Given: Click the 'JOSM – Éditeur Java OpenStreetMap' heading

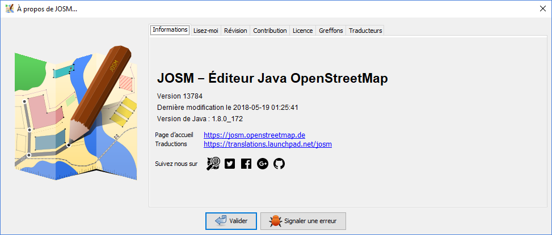Looking at the screenshot, I should [272, 78].
